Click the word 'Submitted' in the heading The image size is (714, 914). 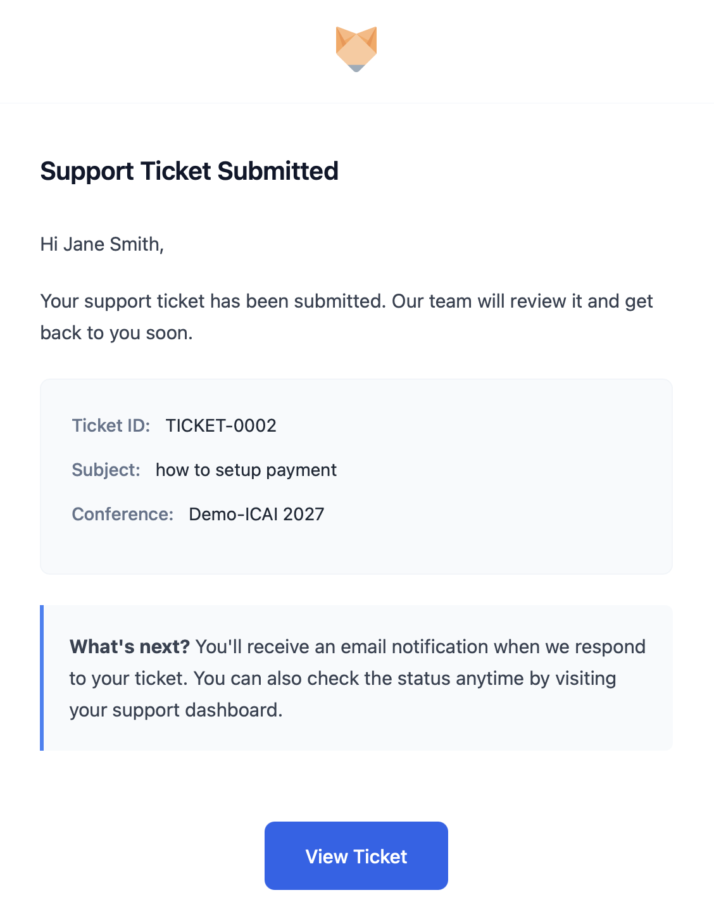coord(278,172)
